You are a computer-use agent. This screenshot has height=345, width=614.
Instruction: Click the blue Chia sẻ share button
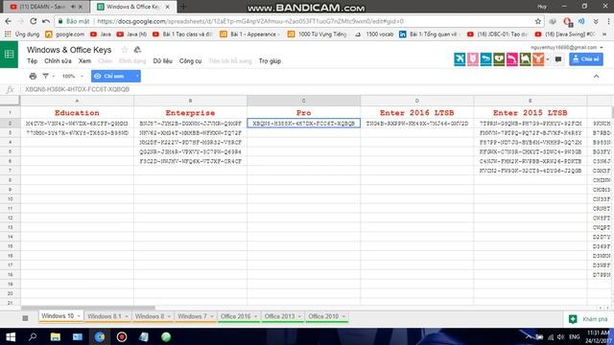[x=586, y=59]
